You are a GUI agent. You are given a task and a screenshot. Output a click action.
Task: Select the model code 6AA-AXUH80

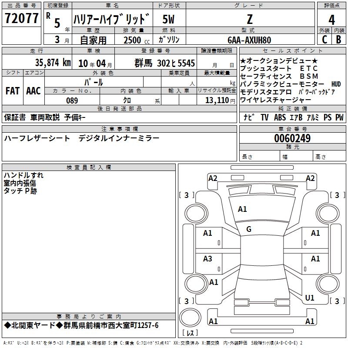tap(249, 40)
